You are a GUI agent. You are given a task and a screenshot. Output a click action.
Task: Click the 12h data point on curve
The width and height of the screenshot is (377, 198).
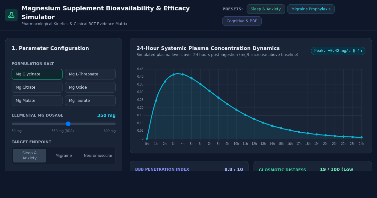(254, 119)
